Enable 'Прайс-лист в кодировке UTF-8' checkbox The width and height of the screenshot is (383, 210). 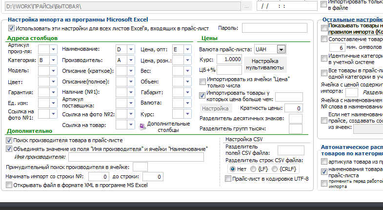coord(228,179)
